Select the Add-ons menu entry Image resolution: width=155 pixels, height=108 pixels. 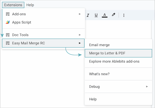[x=44, y=14]
